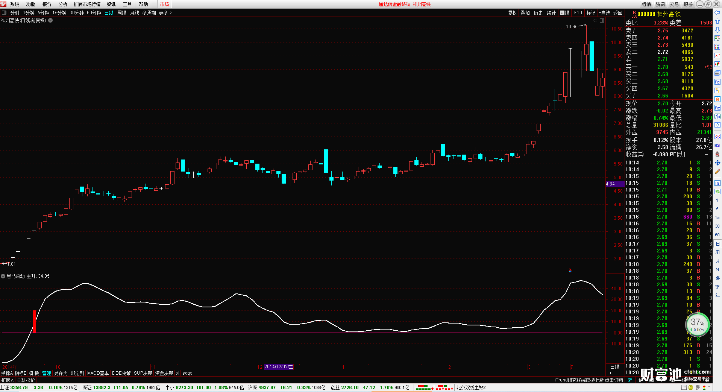The image size is (722, 392).
Task: Click the small window icon at chart top-right
Action: tap(602, 21)
